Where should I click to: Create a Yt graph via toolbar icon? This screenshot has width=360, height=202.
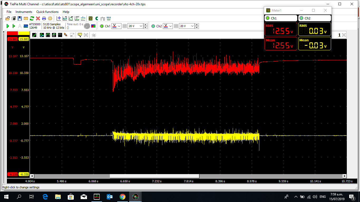tap(65, 18)
